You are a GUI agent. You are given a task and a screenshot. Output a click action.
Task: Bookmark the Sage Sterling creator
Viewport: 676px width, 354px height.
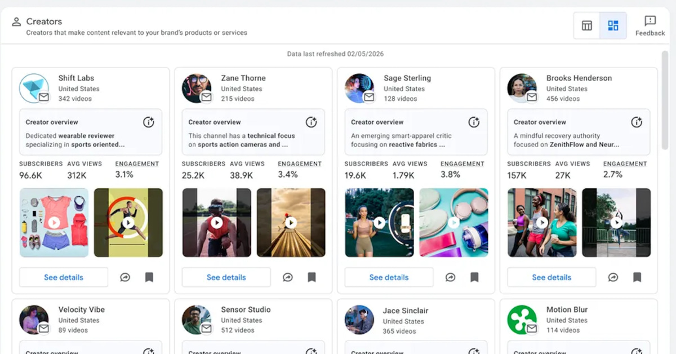474,277
